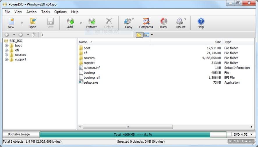Screen dimensions: 258x147
Task: Select the setup.exe file
Action: [91, 83]
